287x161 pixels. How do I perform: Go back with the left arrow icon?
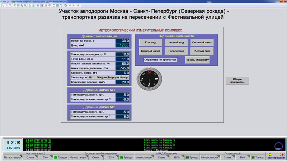tap(70, 6)
